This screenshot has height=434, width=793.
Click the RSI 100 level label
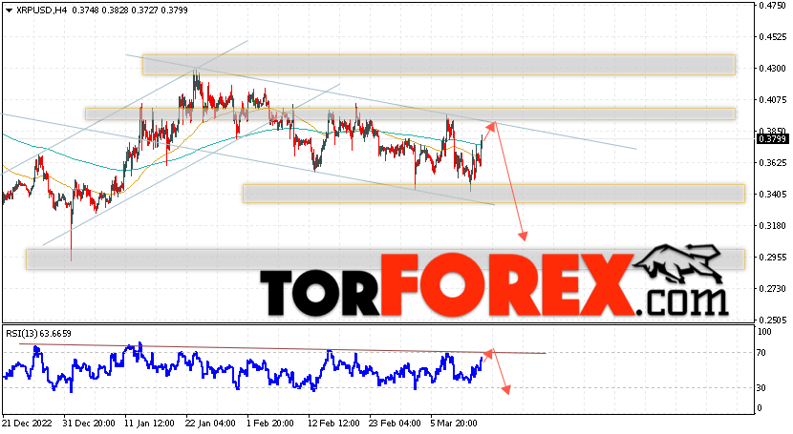[764, 332]
